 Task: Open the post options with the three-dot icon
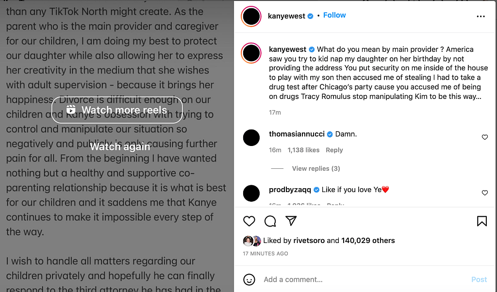[x=480, y=16]
